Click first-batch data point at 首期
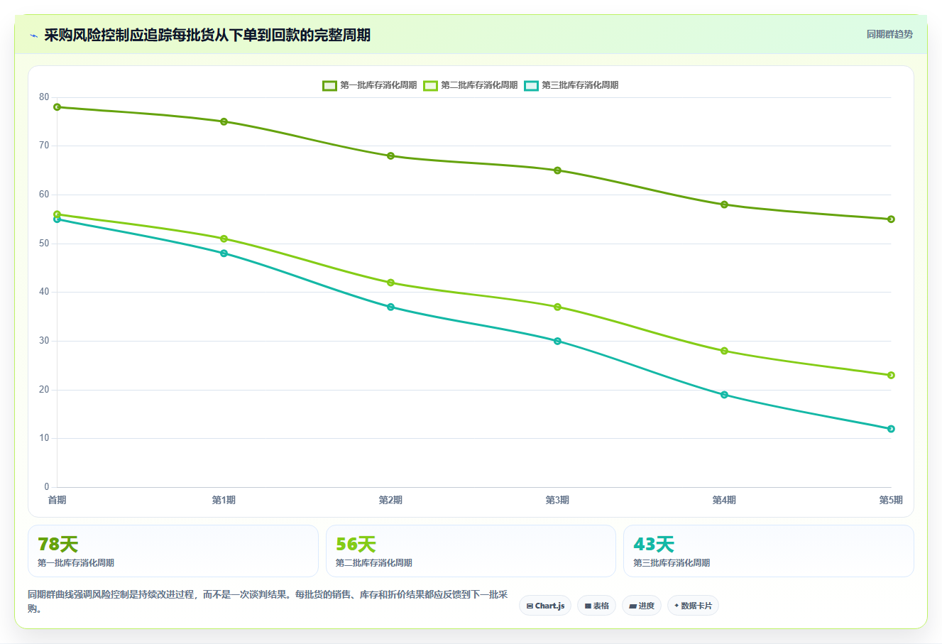This screenshot has height=644, width=942. click(x=57, y=107)
